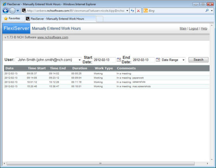This screenshot has width=216, height=168.
Task: Expand the Date Range dropdown
Action: coord(173,60)
